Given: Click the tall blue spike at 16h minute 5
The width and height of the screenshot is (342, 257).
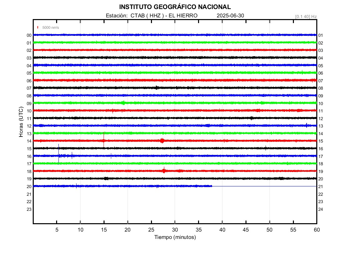Looking at the screenshot, I should (x=58, y=154).
